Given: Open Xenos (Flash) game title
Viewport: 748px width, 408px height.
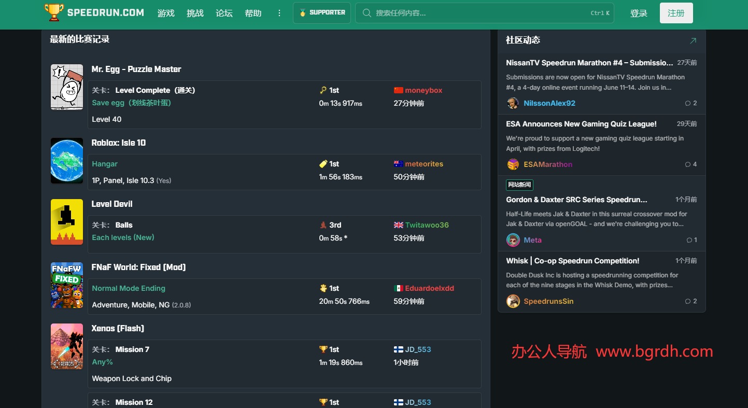Looking at the screenshot, I should (x=118, y=329).
